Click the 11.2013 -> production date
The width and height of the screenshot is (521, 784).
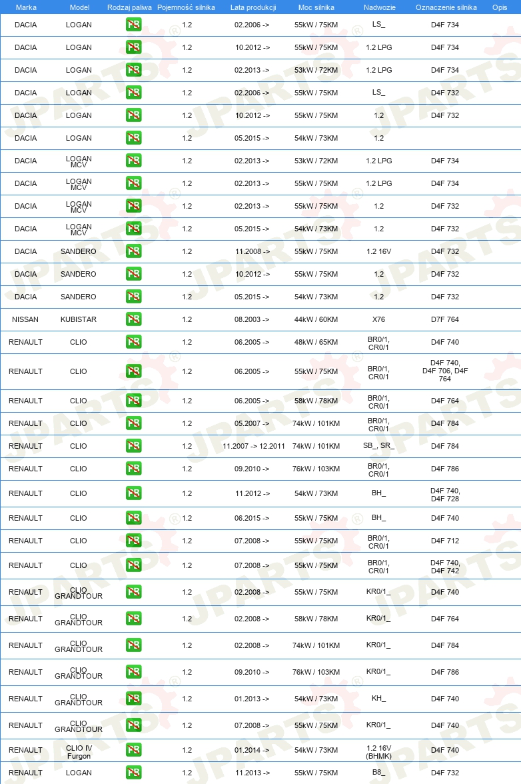[x=252, y=773]
